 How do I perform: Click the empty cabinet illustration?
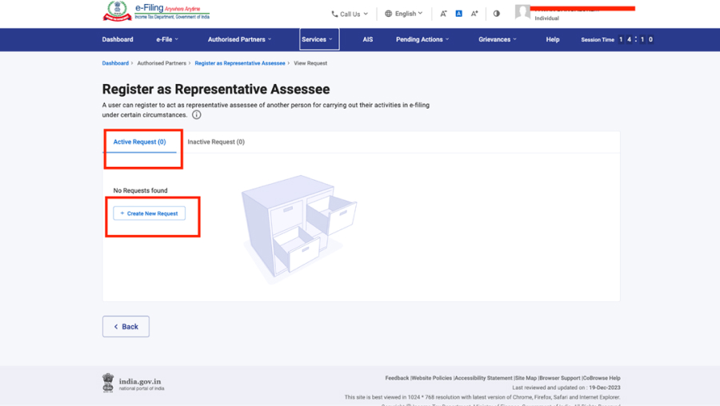[x=298, y=229]
